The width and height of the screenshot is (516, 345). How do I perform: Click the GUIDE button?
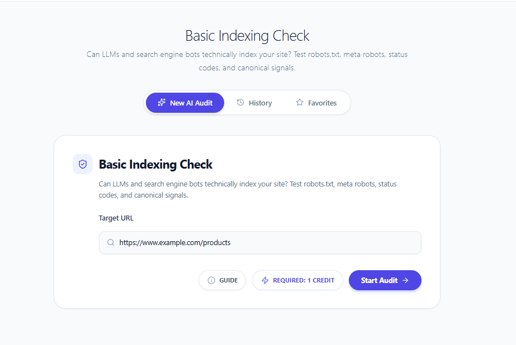coord(222,280)
